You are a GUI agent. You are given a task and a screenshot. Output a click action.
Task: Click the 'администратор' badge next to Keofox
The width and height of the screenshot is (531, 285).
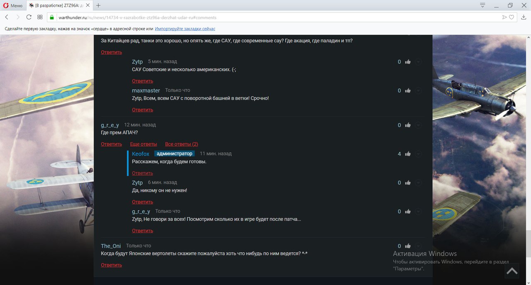175,154
